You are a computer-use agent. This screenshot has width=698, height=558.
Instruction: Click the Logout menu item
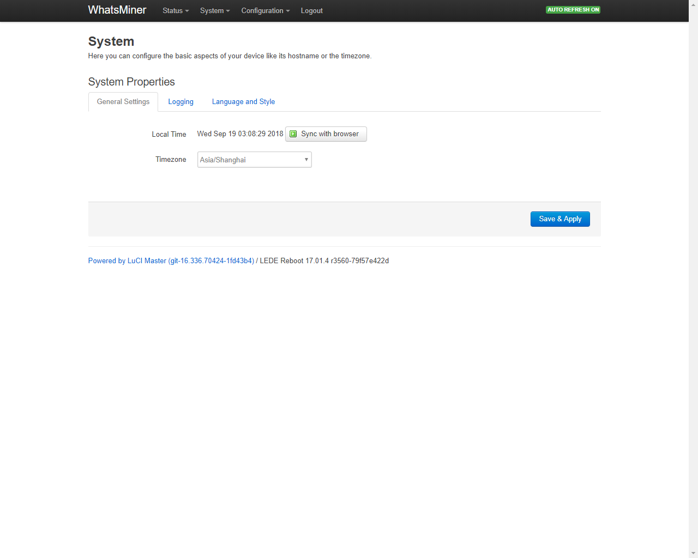point(312,10)
